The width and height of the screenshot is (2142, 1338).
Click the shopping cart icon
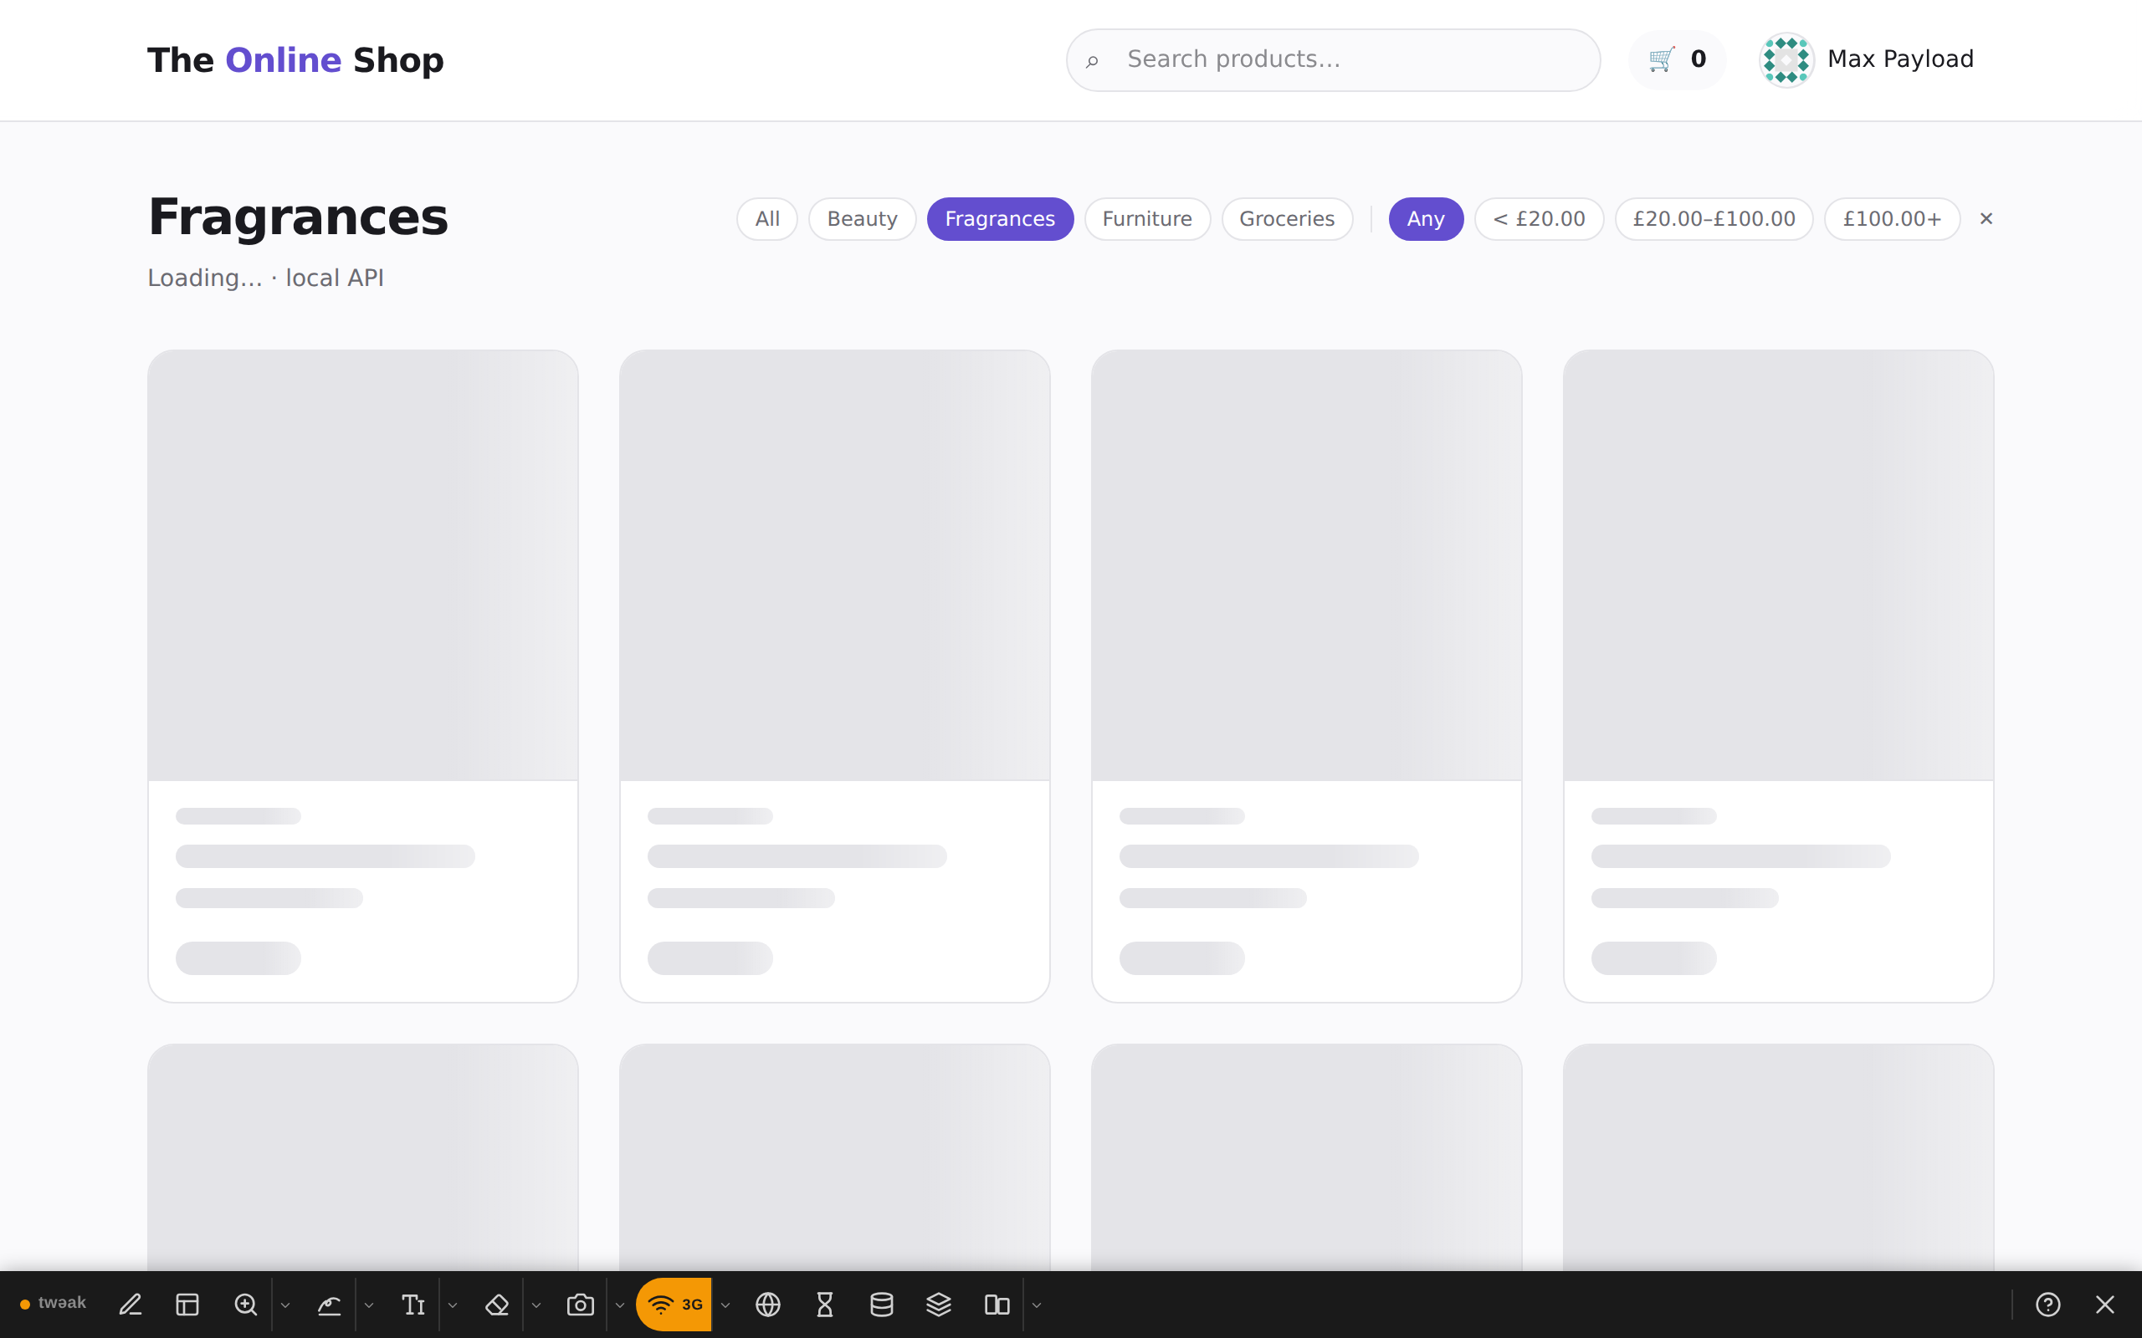[x=1662, y=59]
